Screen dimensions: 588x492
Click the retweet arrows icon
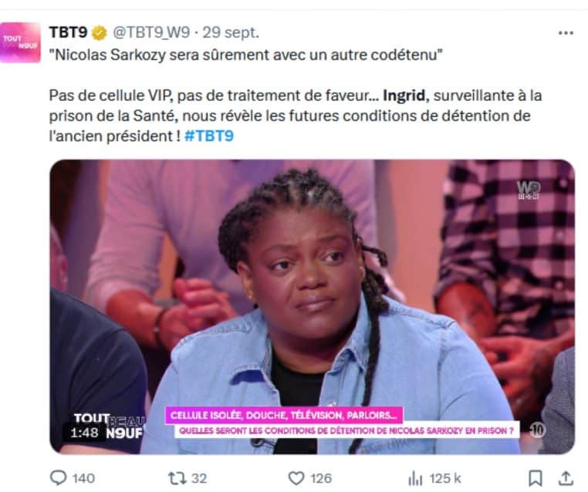point(177,478)
